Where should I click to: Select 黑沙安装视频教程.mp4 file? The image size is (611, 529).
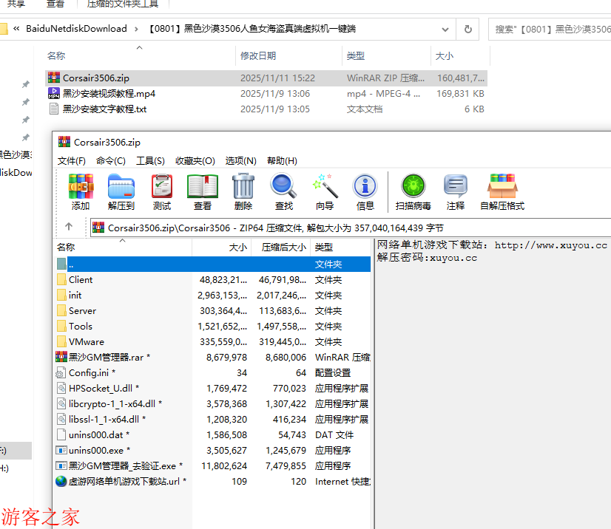tap(109, 93)
